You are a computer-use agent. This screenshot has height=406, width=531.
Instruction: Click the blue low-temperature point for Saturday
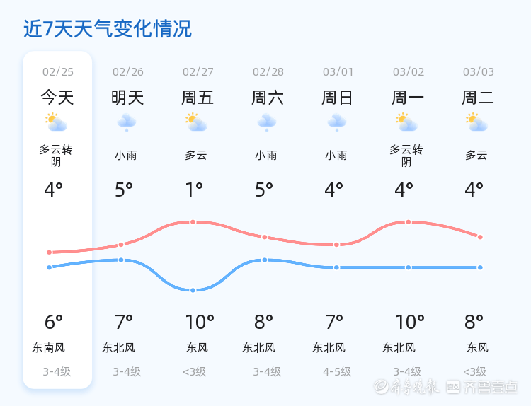(265, 260)
